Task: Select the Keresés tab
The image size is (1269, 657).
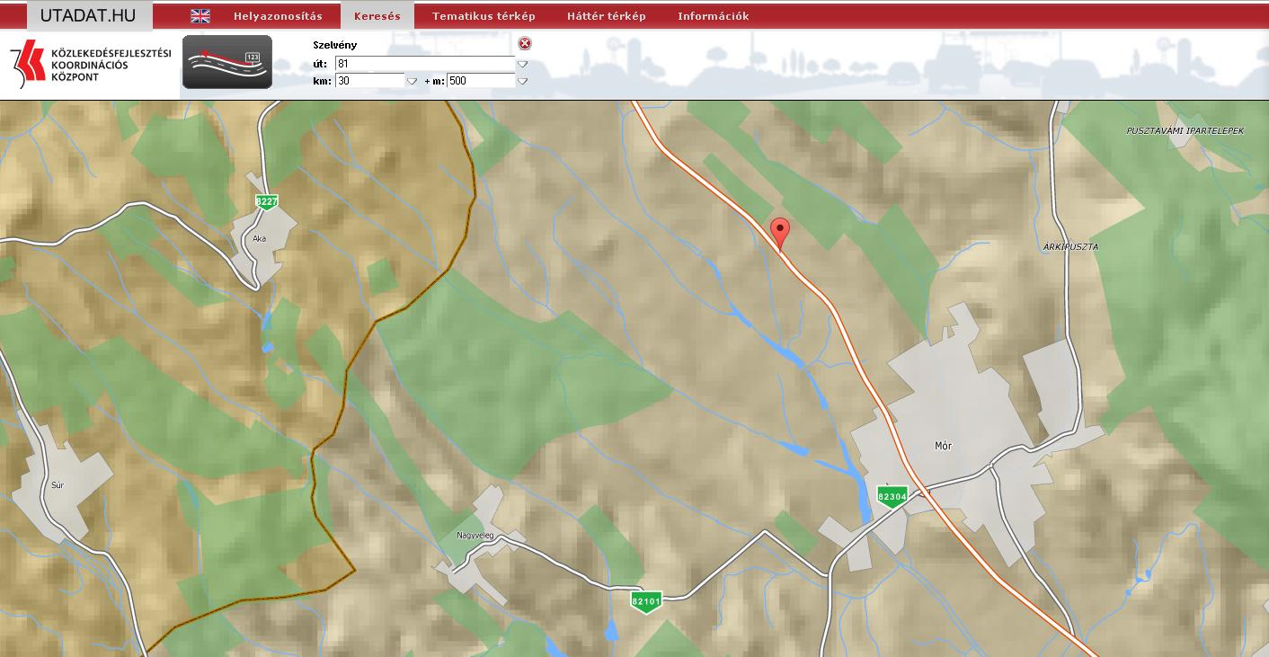Action: click(377, 16)
